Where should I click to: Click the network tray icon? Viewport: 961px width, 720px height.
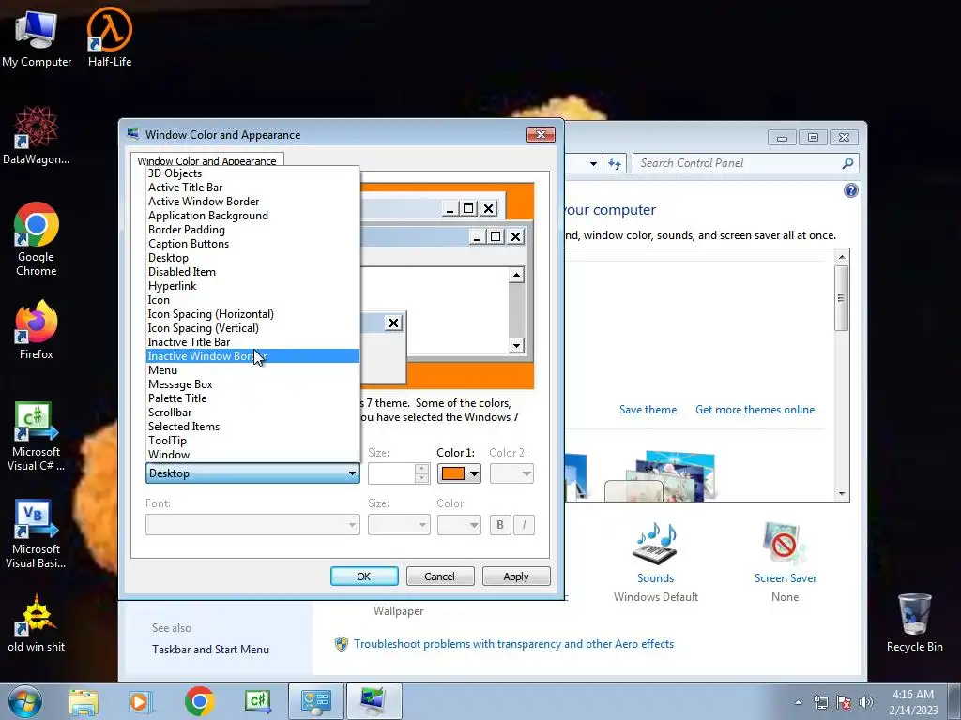click(820, 702)
